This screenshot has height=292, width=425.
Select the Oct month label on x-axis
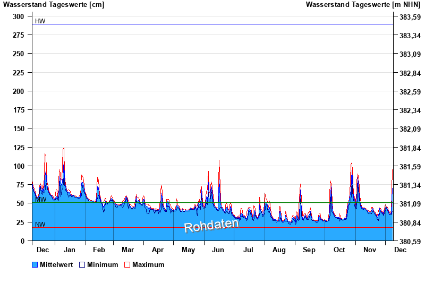(339, 250)
